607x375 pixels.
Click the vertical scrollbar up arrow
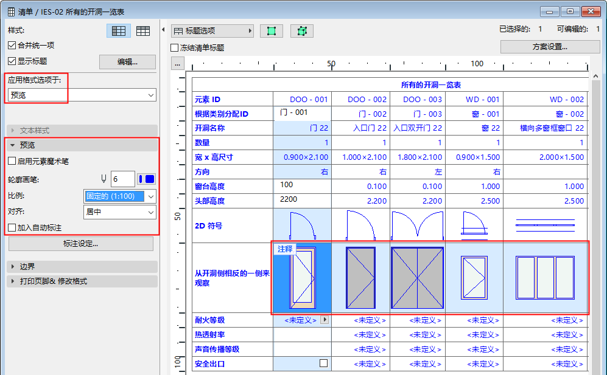tap(596, 76)
